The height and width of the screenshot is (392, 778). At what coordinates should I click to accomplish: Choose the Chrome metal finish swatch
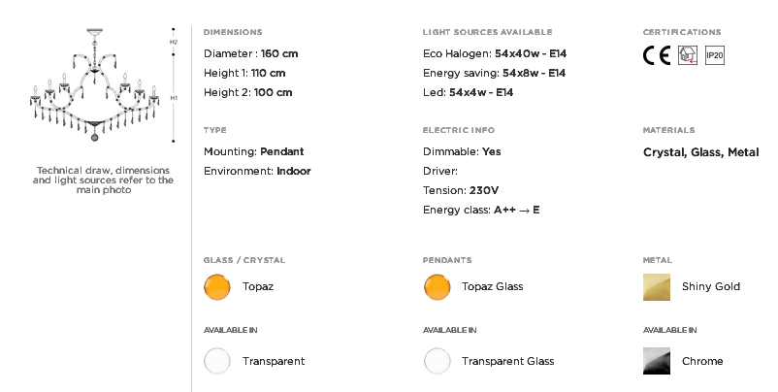[657, 361]
